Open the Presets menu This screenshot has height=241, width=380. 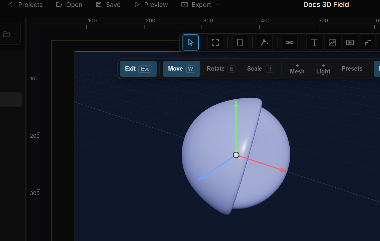pyautogui.click(x=352, y=69)
